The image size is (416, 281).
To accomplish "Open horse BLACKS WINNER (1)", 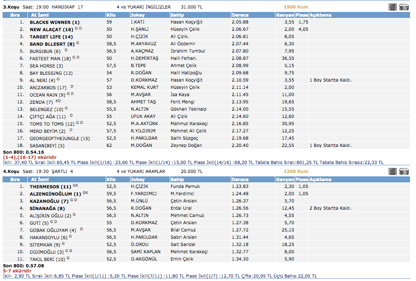I will click(54, 22).
